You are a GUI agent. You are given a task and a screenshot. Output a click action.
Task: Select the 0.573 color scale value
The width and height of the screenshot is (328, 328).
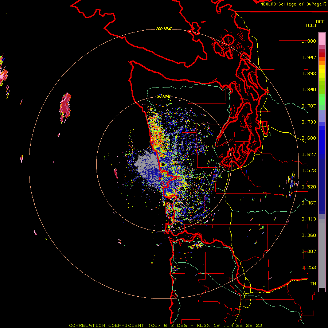point(309,171)
